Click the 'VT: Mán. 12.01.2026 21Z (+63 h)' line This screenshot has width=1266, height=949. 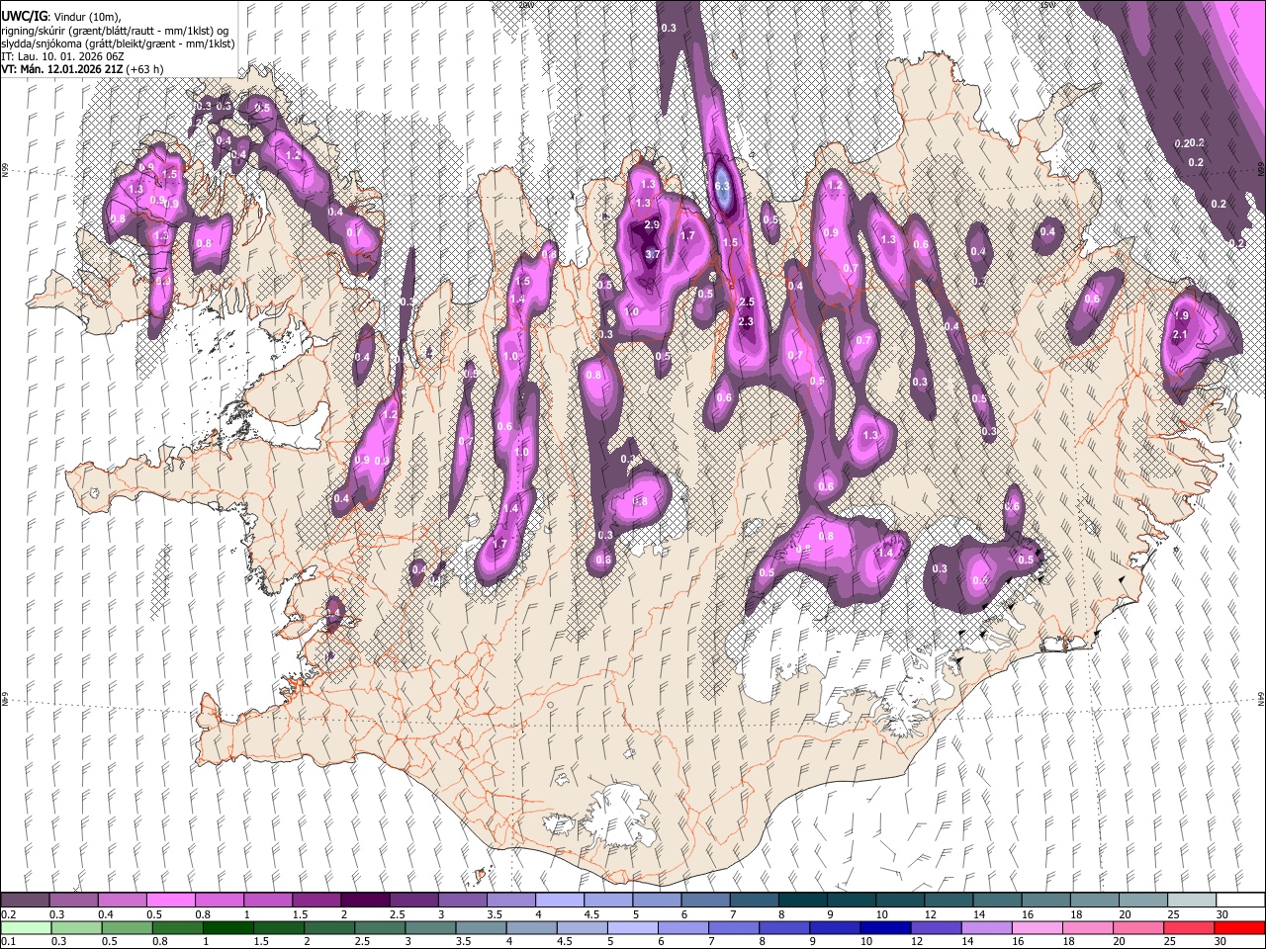point(83,69)
